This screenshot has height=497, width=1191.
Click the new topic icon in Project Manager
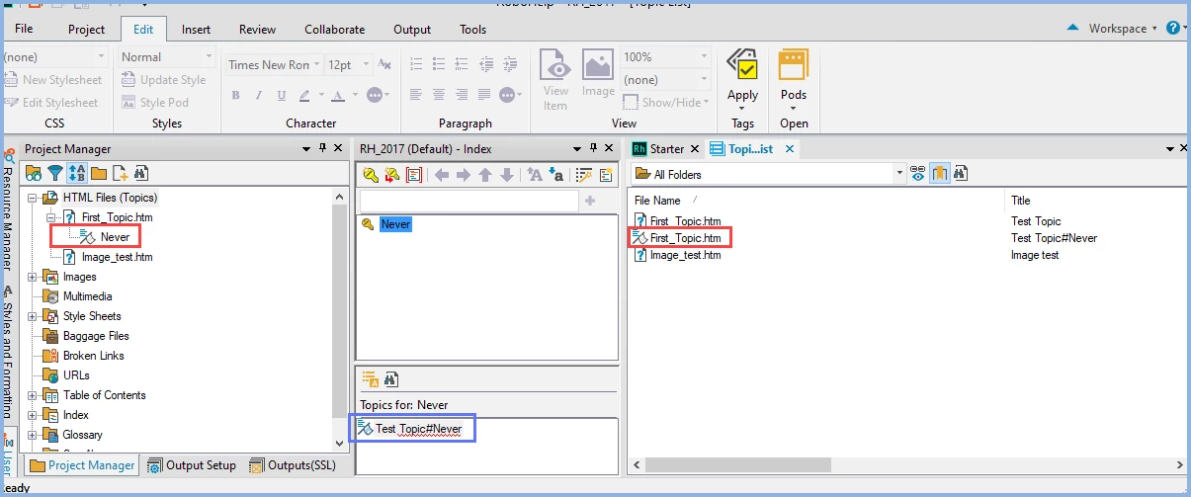[120, 173]
